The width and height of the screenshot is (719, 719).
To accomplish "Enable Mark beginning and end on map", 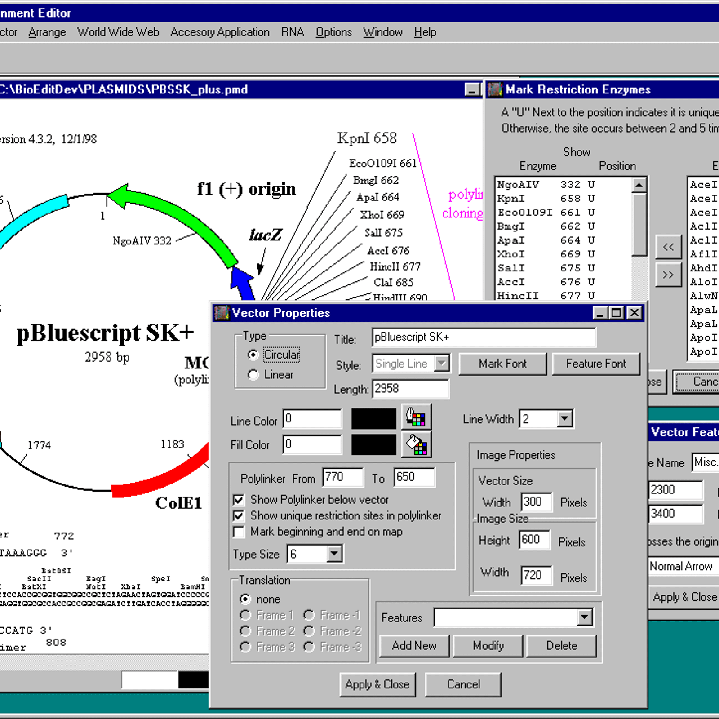I will tap(239, 532).
